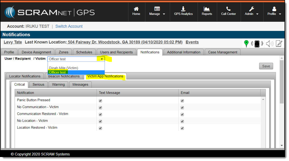Open Reports from the top navigation
289x161 pixels.
(207, 12)
